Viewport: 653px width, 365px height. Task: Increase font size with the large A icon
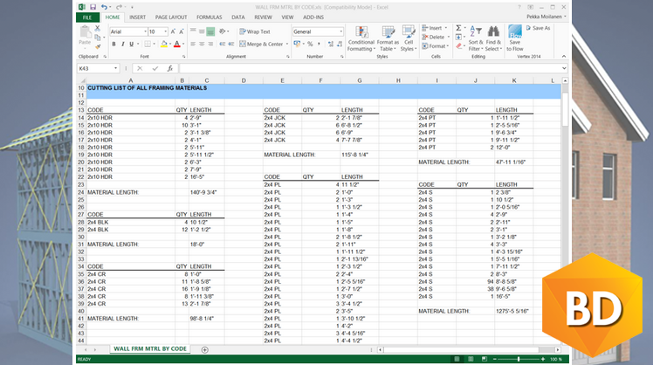[x=173, y=31]
